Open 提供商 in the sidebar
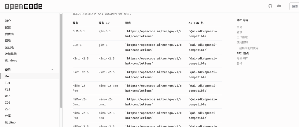This screenshot has height=127, width=299. coord(9,34)
